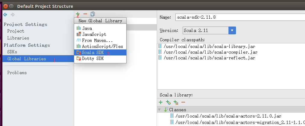The image size is (305, 126).
Task: Choose From Maven... option
Action: point(100,40)
